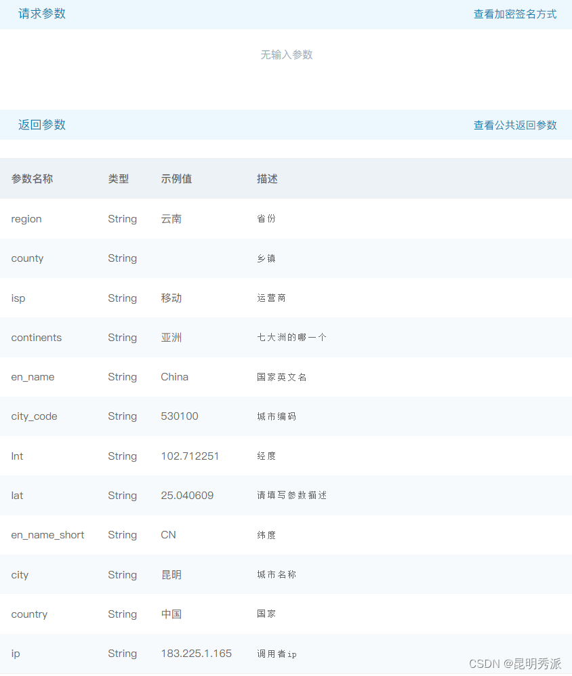Viewport: 572px width, 676px height.
Task: Open 查看公共返回参数 link
Action: coord(515,125)
